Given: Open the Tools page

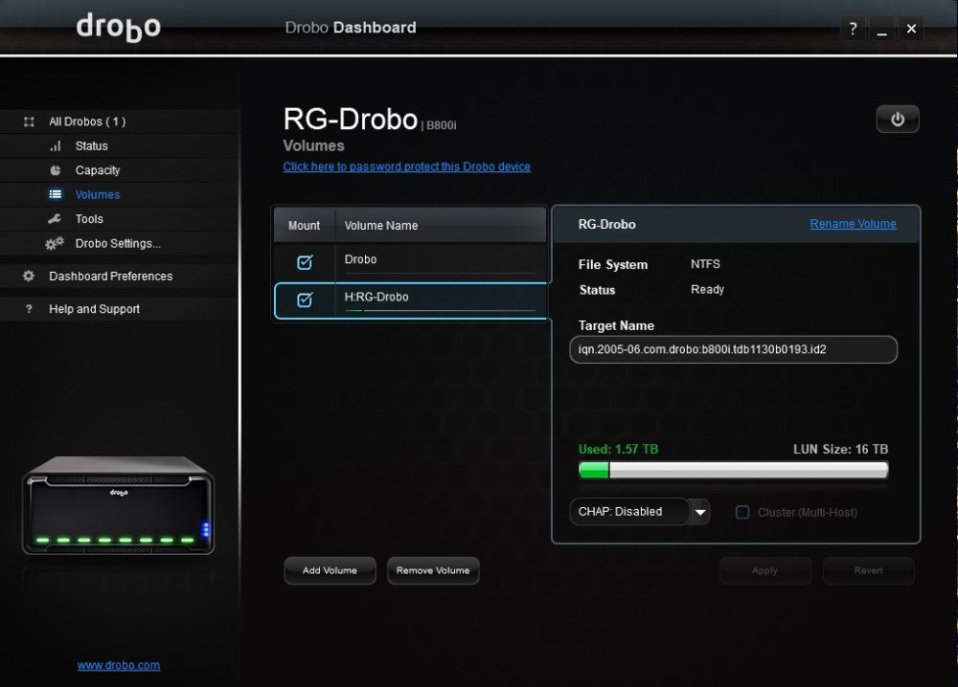Looking at the screenshot, I should [x=119, y=219].
